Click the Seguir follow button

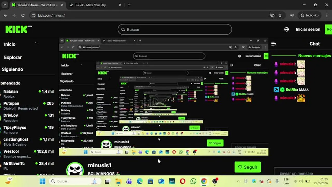tap(248, 167)
